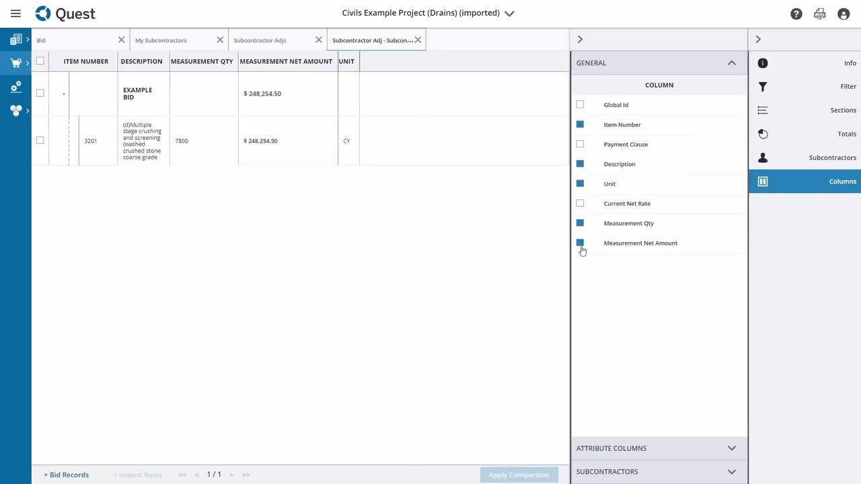Click the DESCRIPTION column header
Screen dimensions: 861x484
141,61
